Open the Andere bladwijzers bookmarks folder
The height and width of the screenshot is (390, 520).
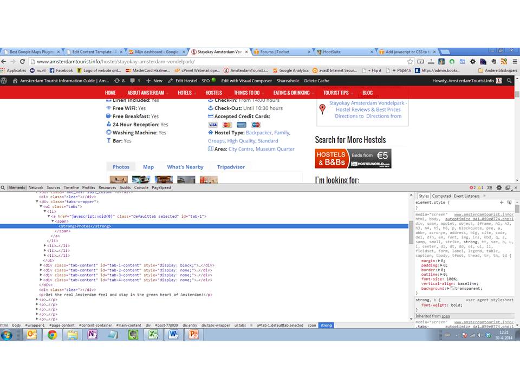click(498, 70)
